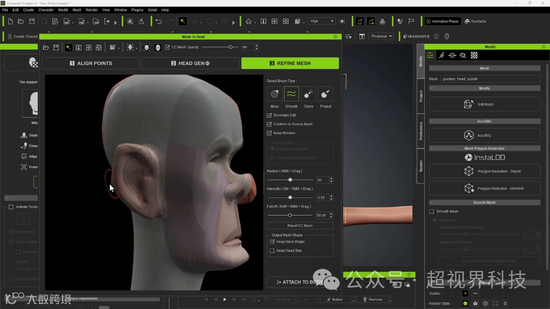Screen dimensions: 550x309
Task: Choose the Clone brush
Action: click(x=308, y=94)
